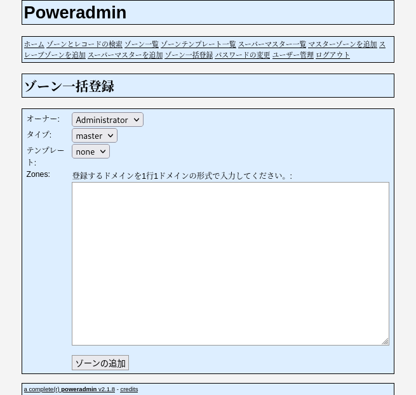Viewport: 416px width, 395px height.
Task: Click inside the Zones text area
Action: tap(231, 264)
